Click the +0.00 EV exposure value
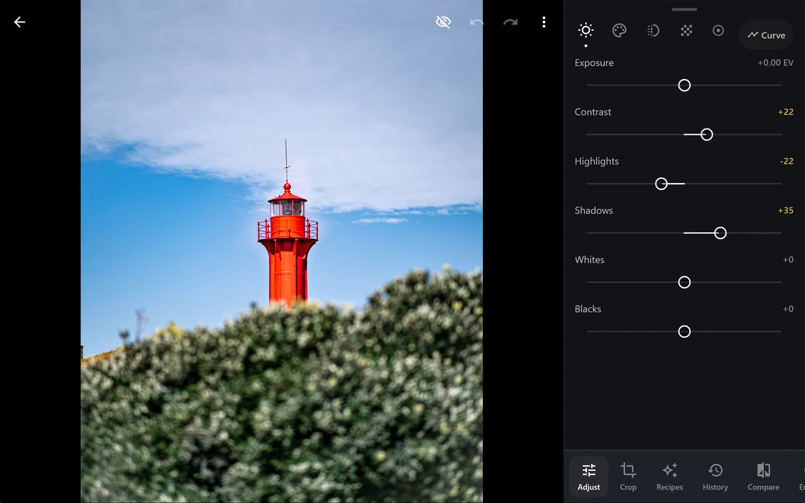This screenshot has width=805, height=503. [x=776, y=63]
